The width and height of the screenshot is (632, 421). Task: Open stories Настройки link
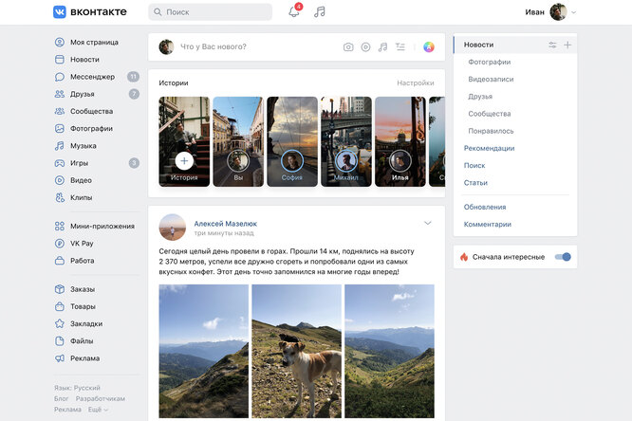pos(416,83)
